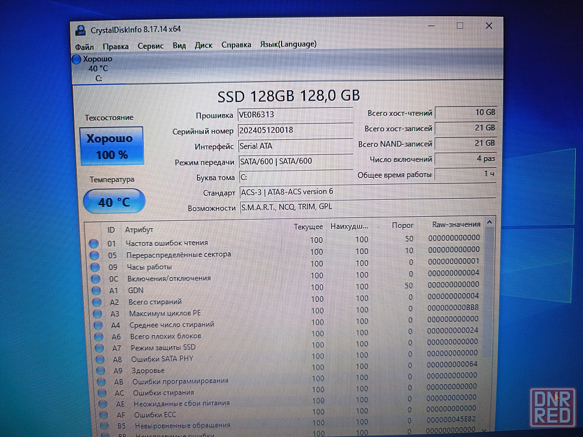Click status dot for Неожиданные сбои питания

(x=103, y=404)
